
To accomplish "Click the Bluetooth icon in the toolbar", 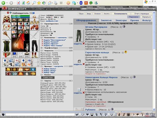I will pos(81,3).
